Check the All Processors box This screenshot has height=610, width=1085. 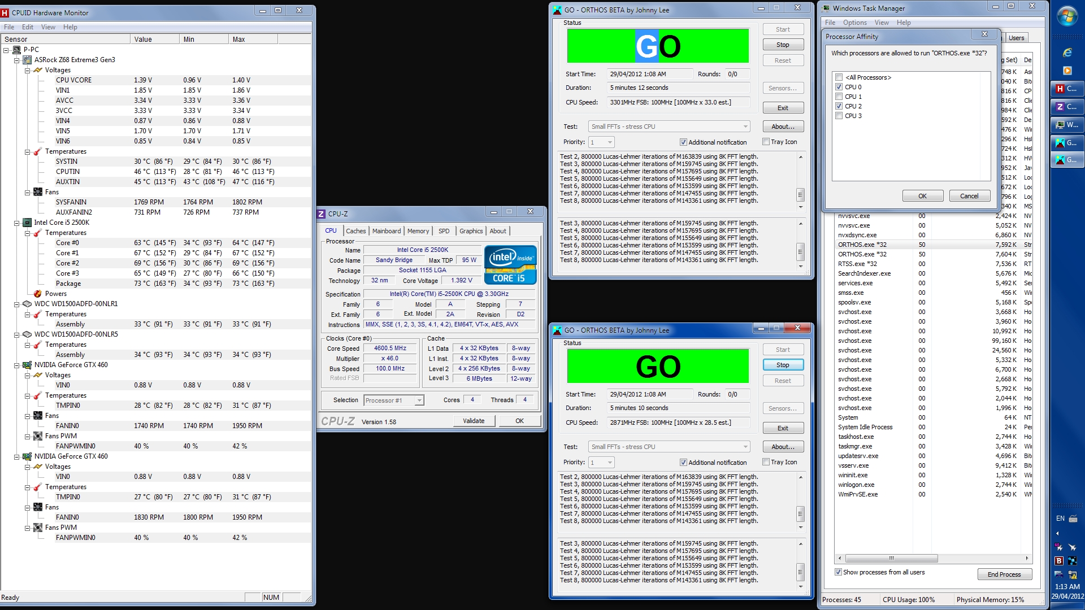839,77
